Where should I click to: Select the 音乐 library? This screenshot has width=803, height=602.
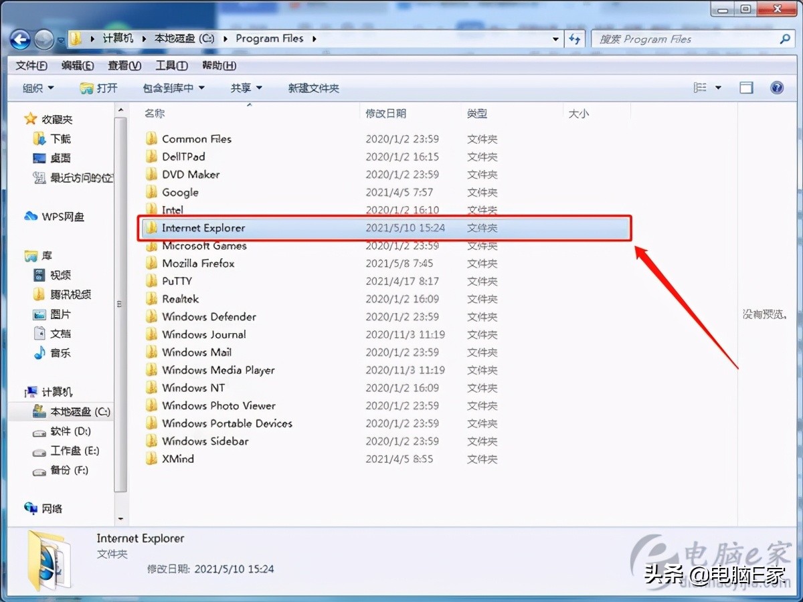click(x=52, y=353)
